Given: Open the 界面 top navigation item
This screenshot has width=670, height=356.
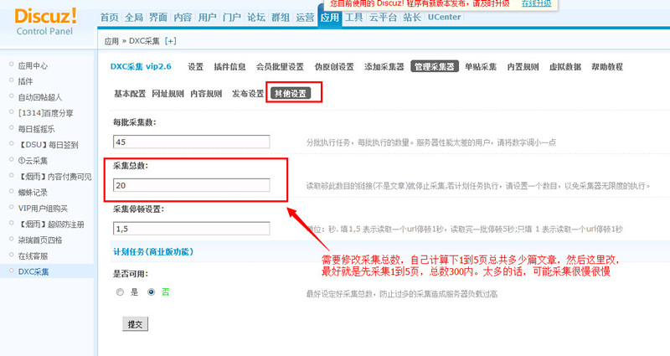Looking at the screenshot, I should pos(158,18).
